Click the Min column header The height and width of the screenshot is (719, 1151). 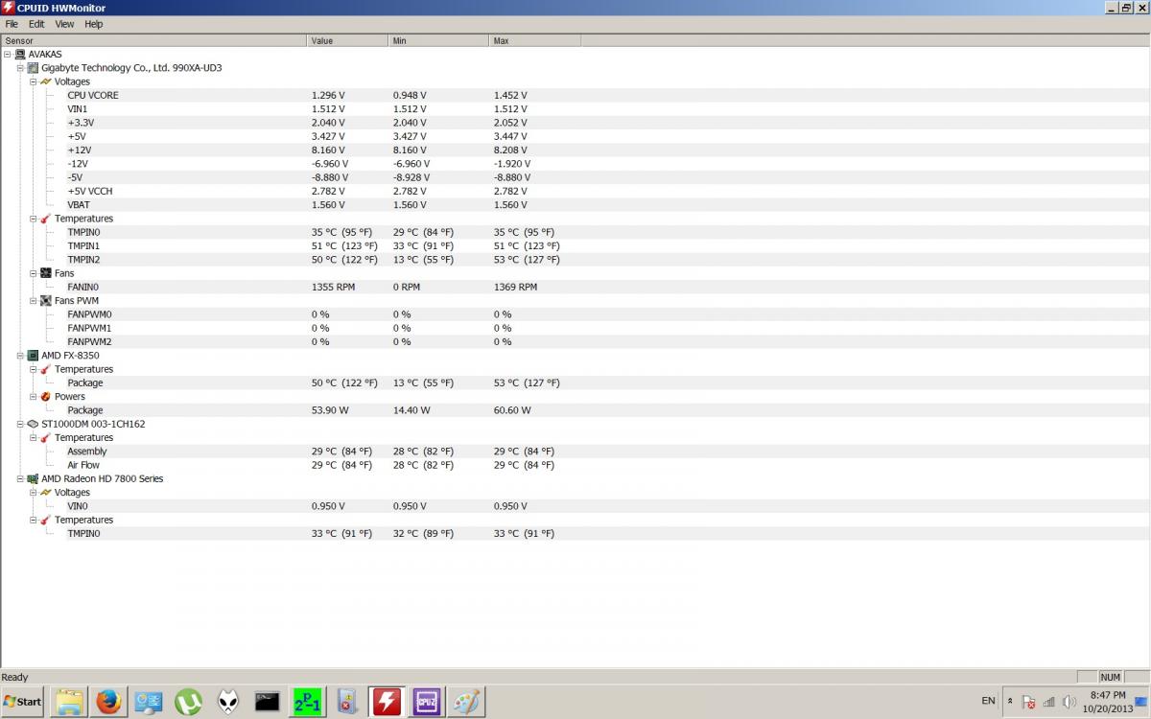(439, 40)
